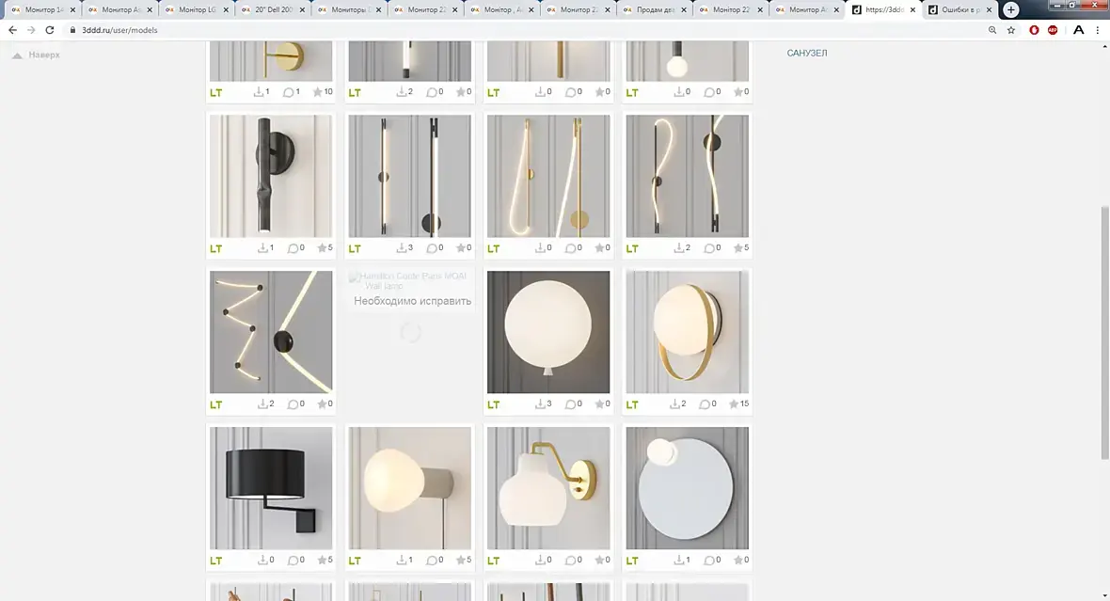Open a new browser tab with plus button
This screenshot has height=601, width=1110.
[x=1011, y=10]
